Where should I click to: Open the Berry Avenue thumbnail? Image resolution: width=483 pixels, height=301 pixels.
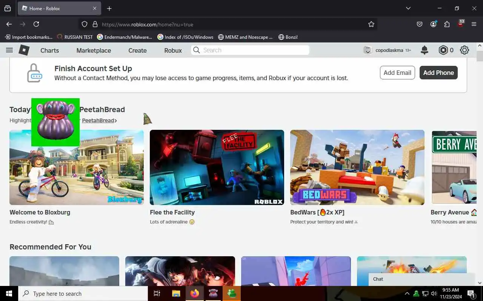click(x=454, y=167)
